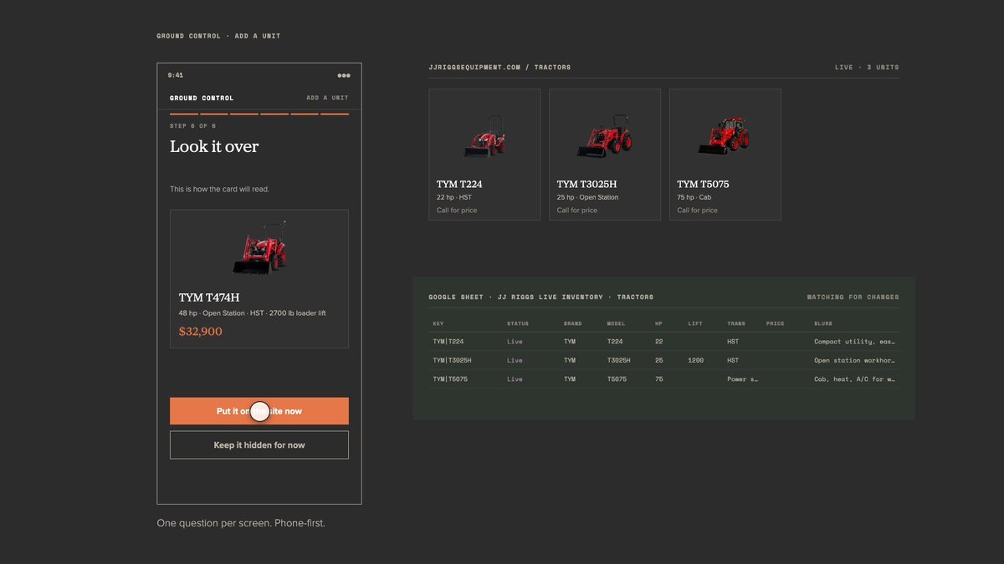Click the STATUS column header in sheet
This screenshot has height=564, width=1004.
518,323
